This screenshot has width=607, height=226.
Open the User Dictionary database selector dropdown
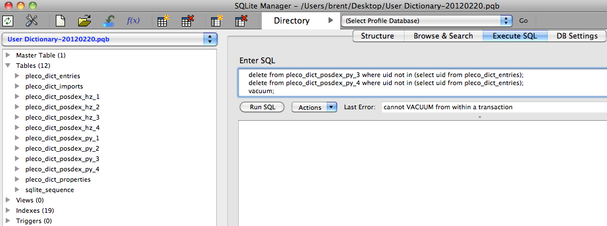[109, 39]
